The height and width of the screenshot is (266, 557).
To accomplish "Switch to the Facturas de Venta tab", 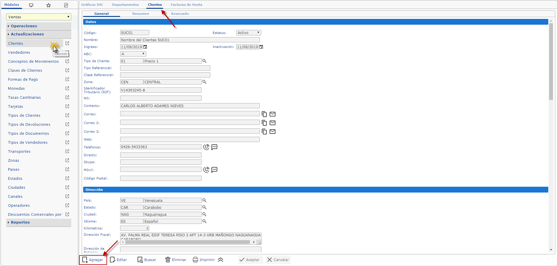I will [186, 5].
